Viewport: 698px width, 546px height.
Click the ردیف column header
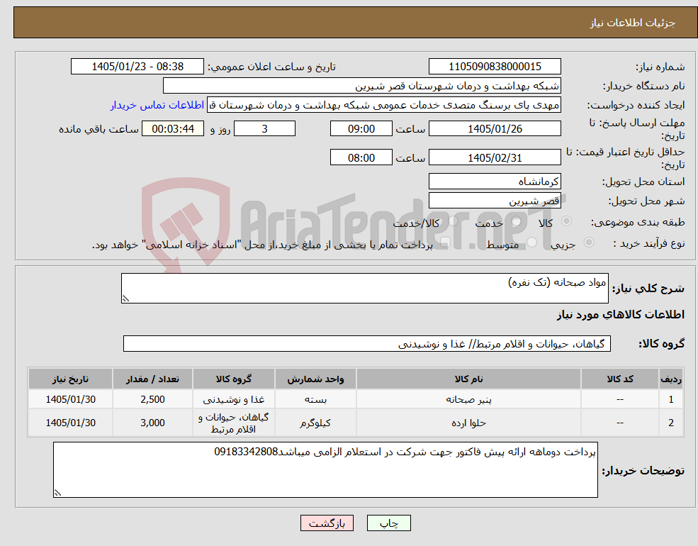click(x=671, y=379)
